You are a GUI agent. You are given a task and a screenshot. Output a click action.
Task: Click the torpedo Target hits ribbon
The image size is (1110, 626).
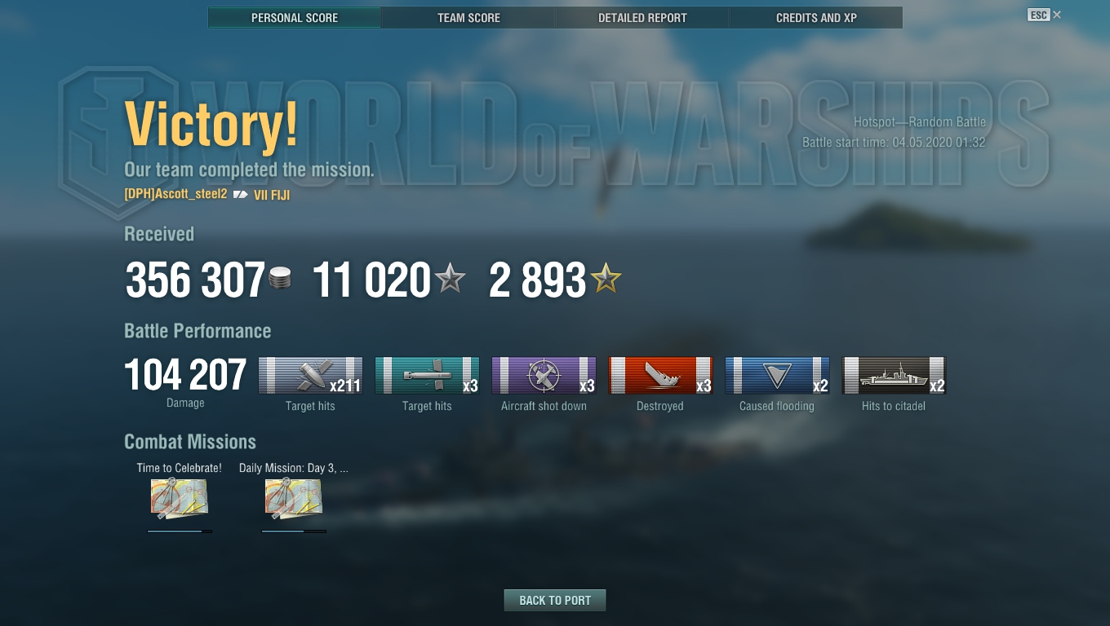tap(427, 376)
